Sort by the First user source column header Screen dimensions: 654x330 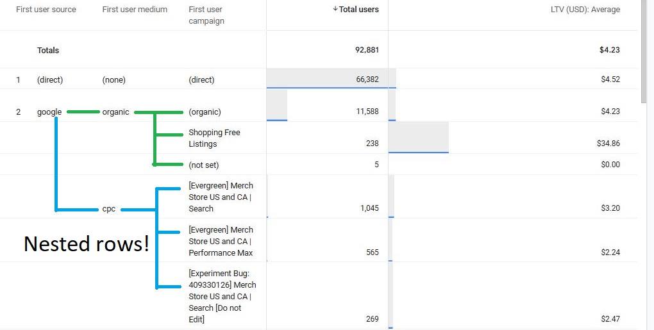[46, 10]
